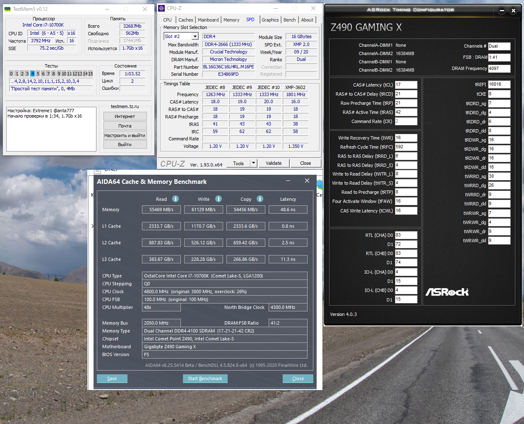Screen dimensions: 524x424
Task: Click the Validate button in CPU-Z
Action: (x=274, y=163)
